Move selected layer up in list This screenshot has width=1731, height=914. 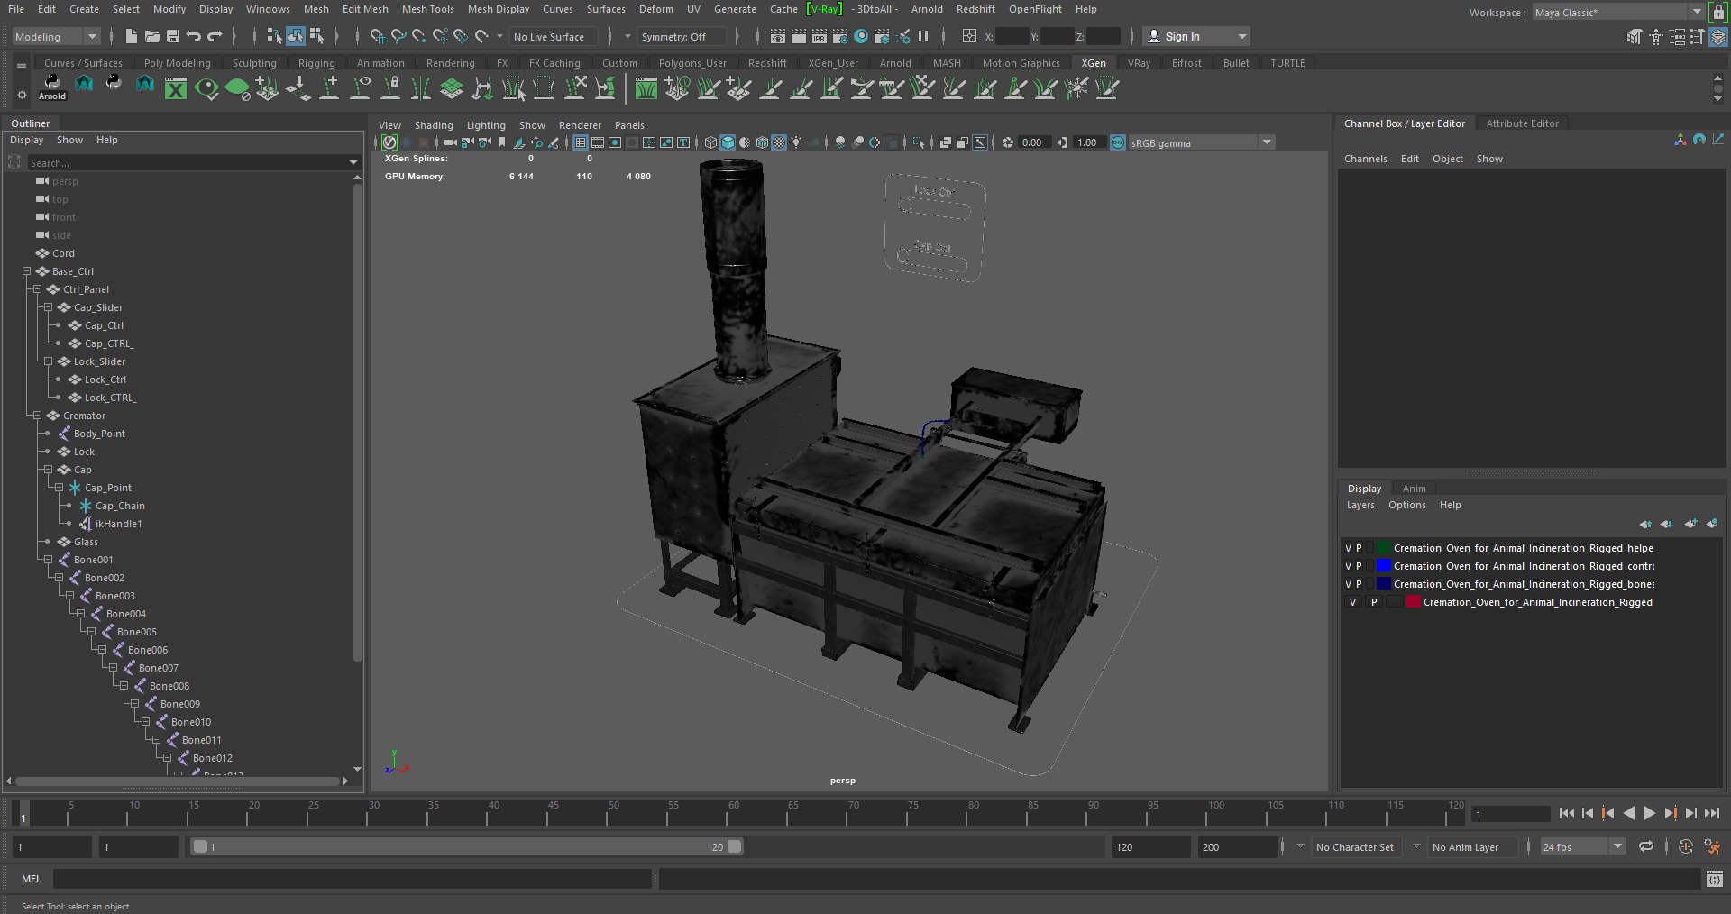coord(1645,524)
